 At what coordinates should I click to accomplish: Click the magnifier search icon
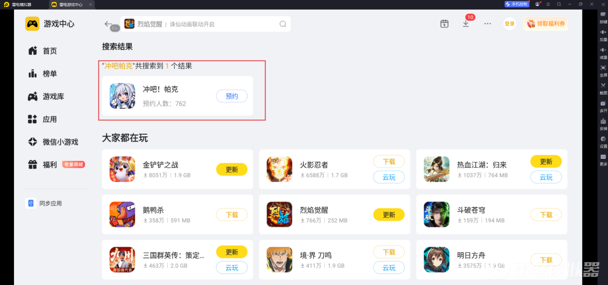[x=283, y=24]
